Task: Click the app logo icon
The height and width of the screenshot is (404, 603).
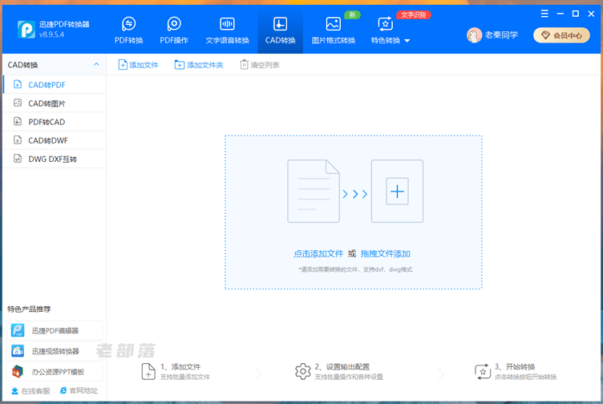Action: click(x=26, y=29)
